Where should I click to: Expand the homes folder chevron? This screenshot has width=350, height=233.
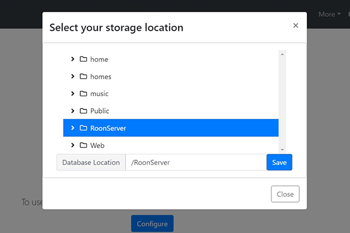point(72,76)
